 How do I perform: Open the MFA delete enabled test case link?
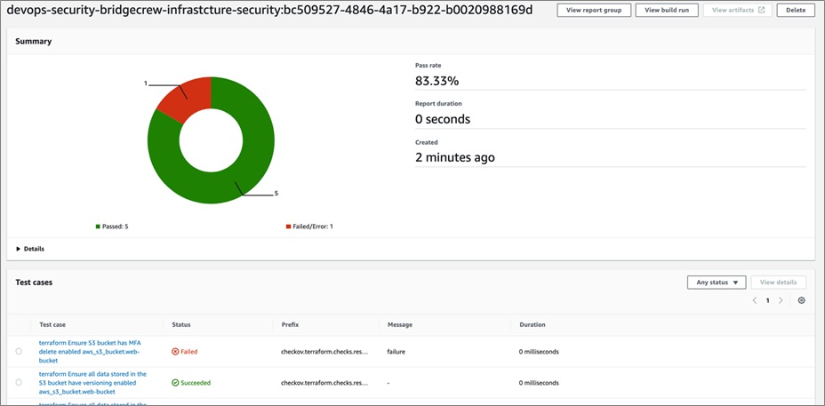tap(90, 351)
